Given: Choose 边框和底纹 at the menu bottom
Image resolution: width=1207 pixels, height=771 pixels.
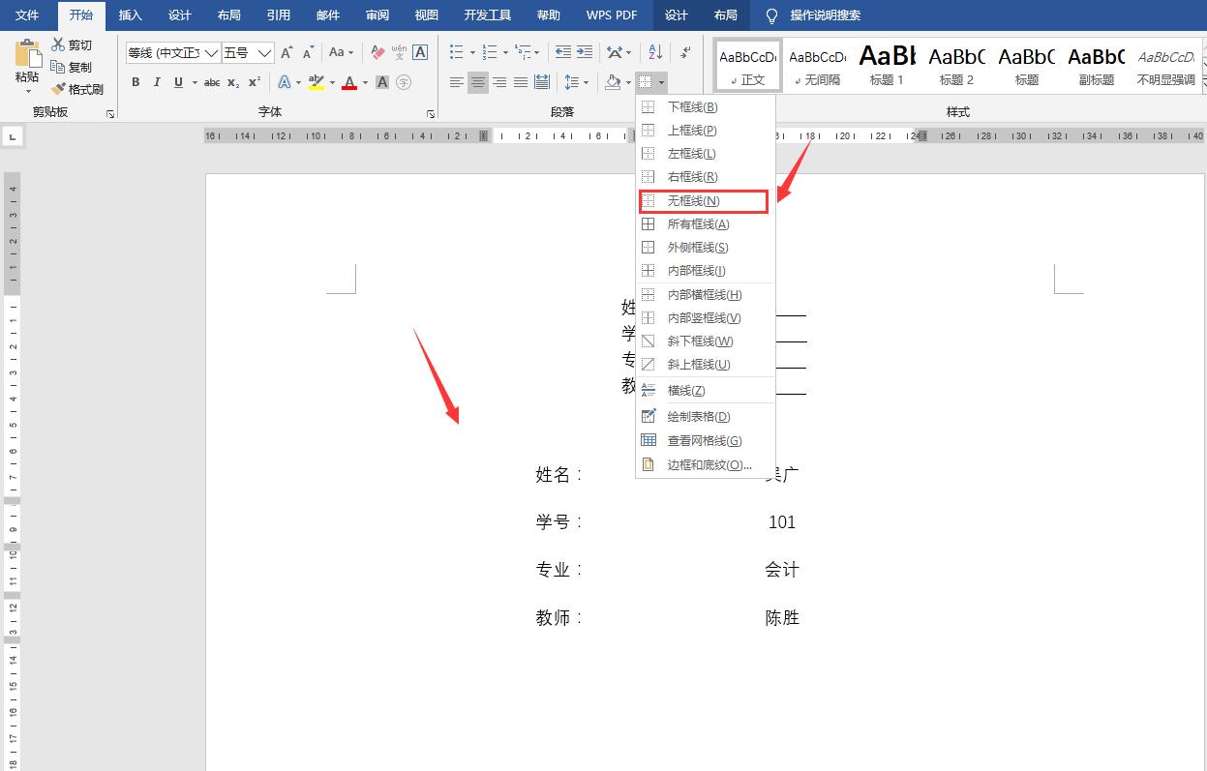Looking at the screenshot, I should pos(707,464).
